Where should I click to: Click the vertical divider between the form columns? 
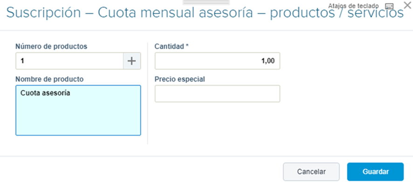(x=147, y=93)
